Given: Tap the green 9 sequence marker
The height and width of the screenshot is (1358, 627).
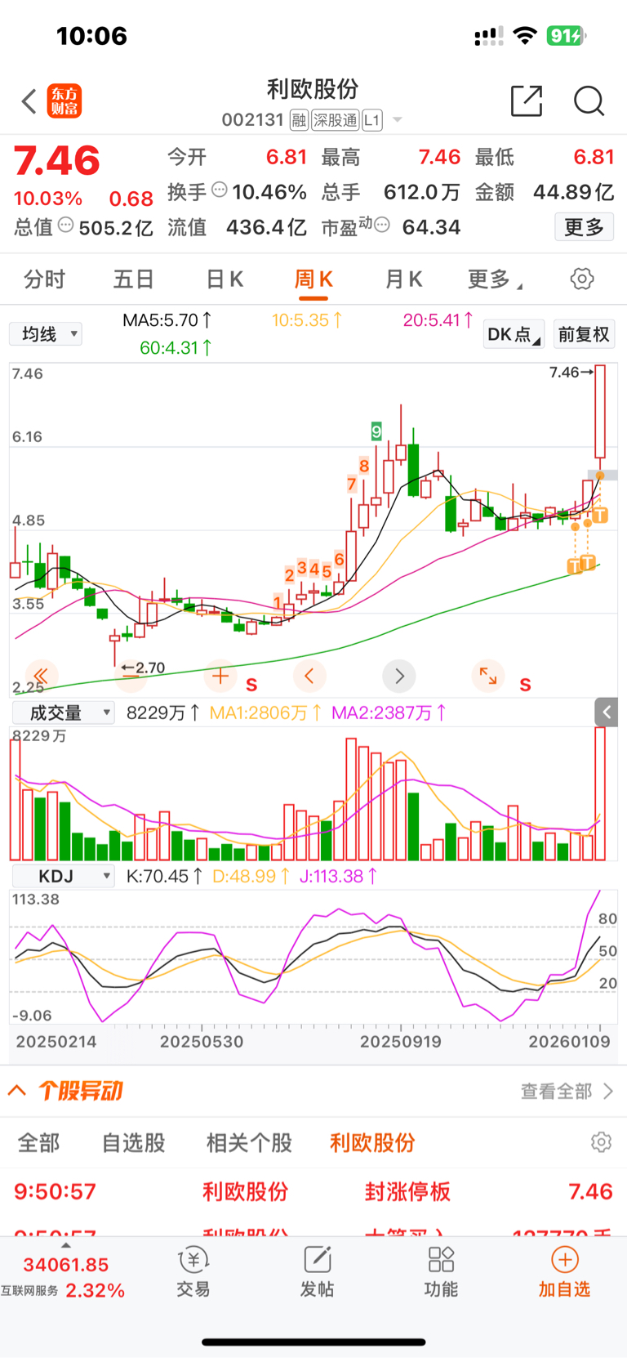Looking at the screenshot, I should 376,431.
